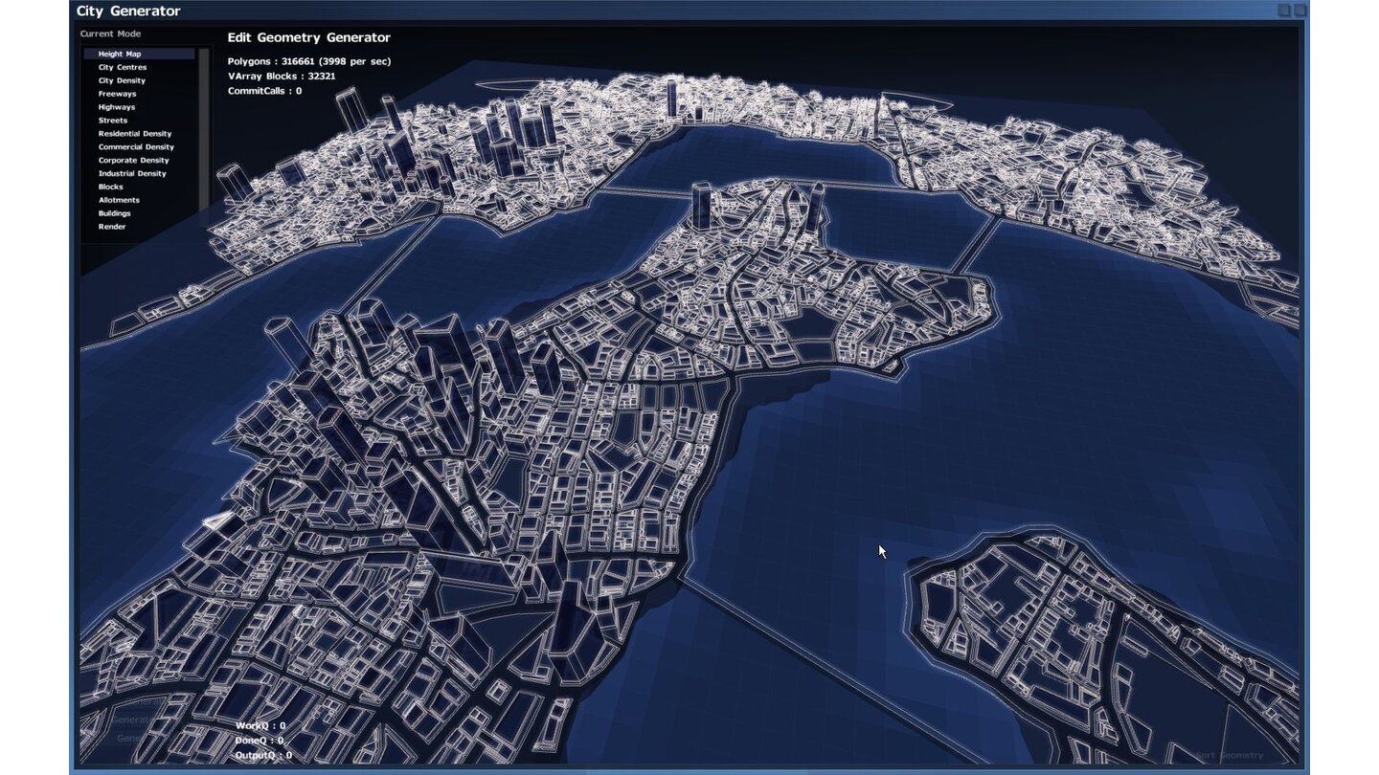Click the City Generator window title
Image resolution: width=1379 pixels, height=775 pixels.
pyautogui.click(x=128, y=11)
